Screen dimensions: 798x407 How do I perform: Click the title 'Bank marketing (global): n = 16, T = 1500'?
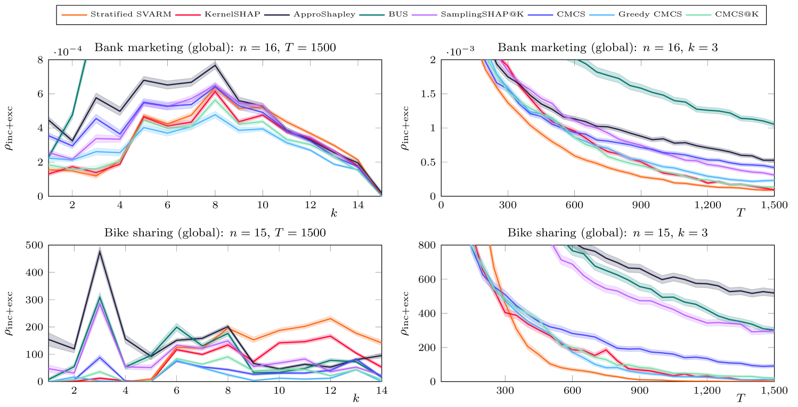pos(215,47)
